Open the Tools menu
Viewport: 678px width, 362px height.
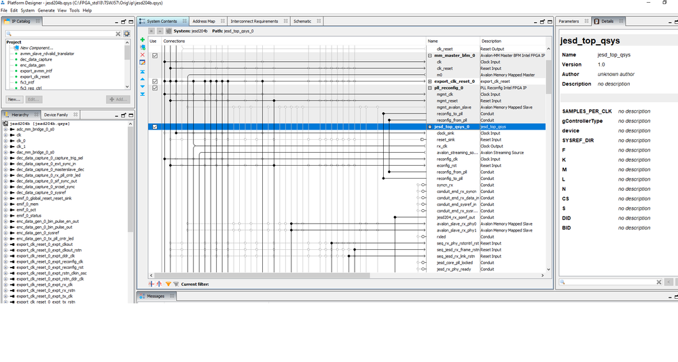point(74,10)
